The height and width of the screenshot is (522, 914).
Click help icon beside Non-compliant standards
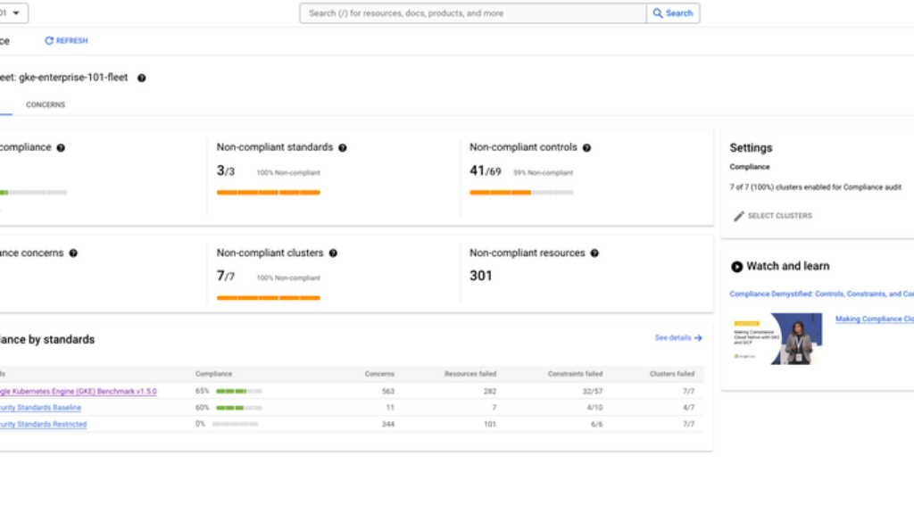(343, 148)
